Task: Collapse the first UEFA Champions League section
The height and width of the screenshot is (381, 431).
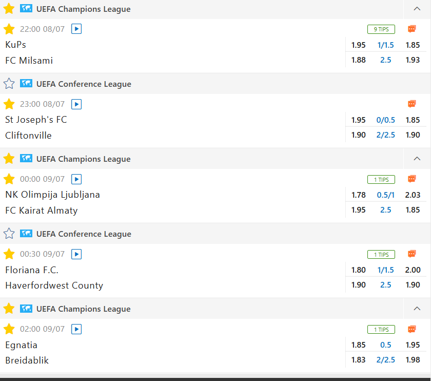Action: click(417, 9)
